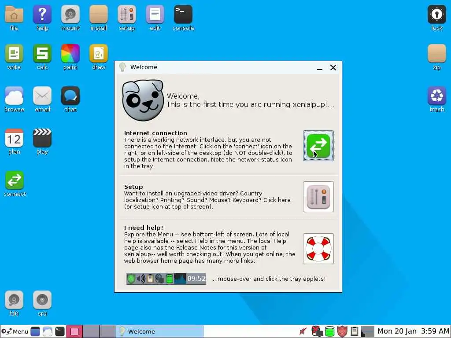The width and height of the screenshot is (451, 338).
Task: Open the file manager desktop icon
Action: click(x=14, y=15)
